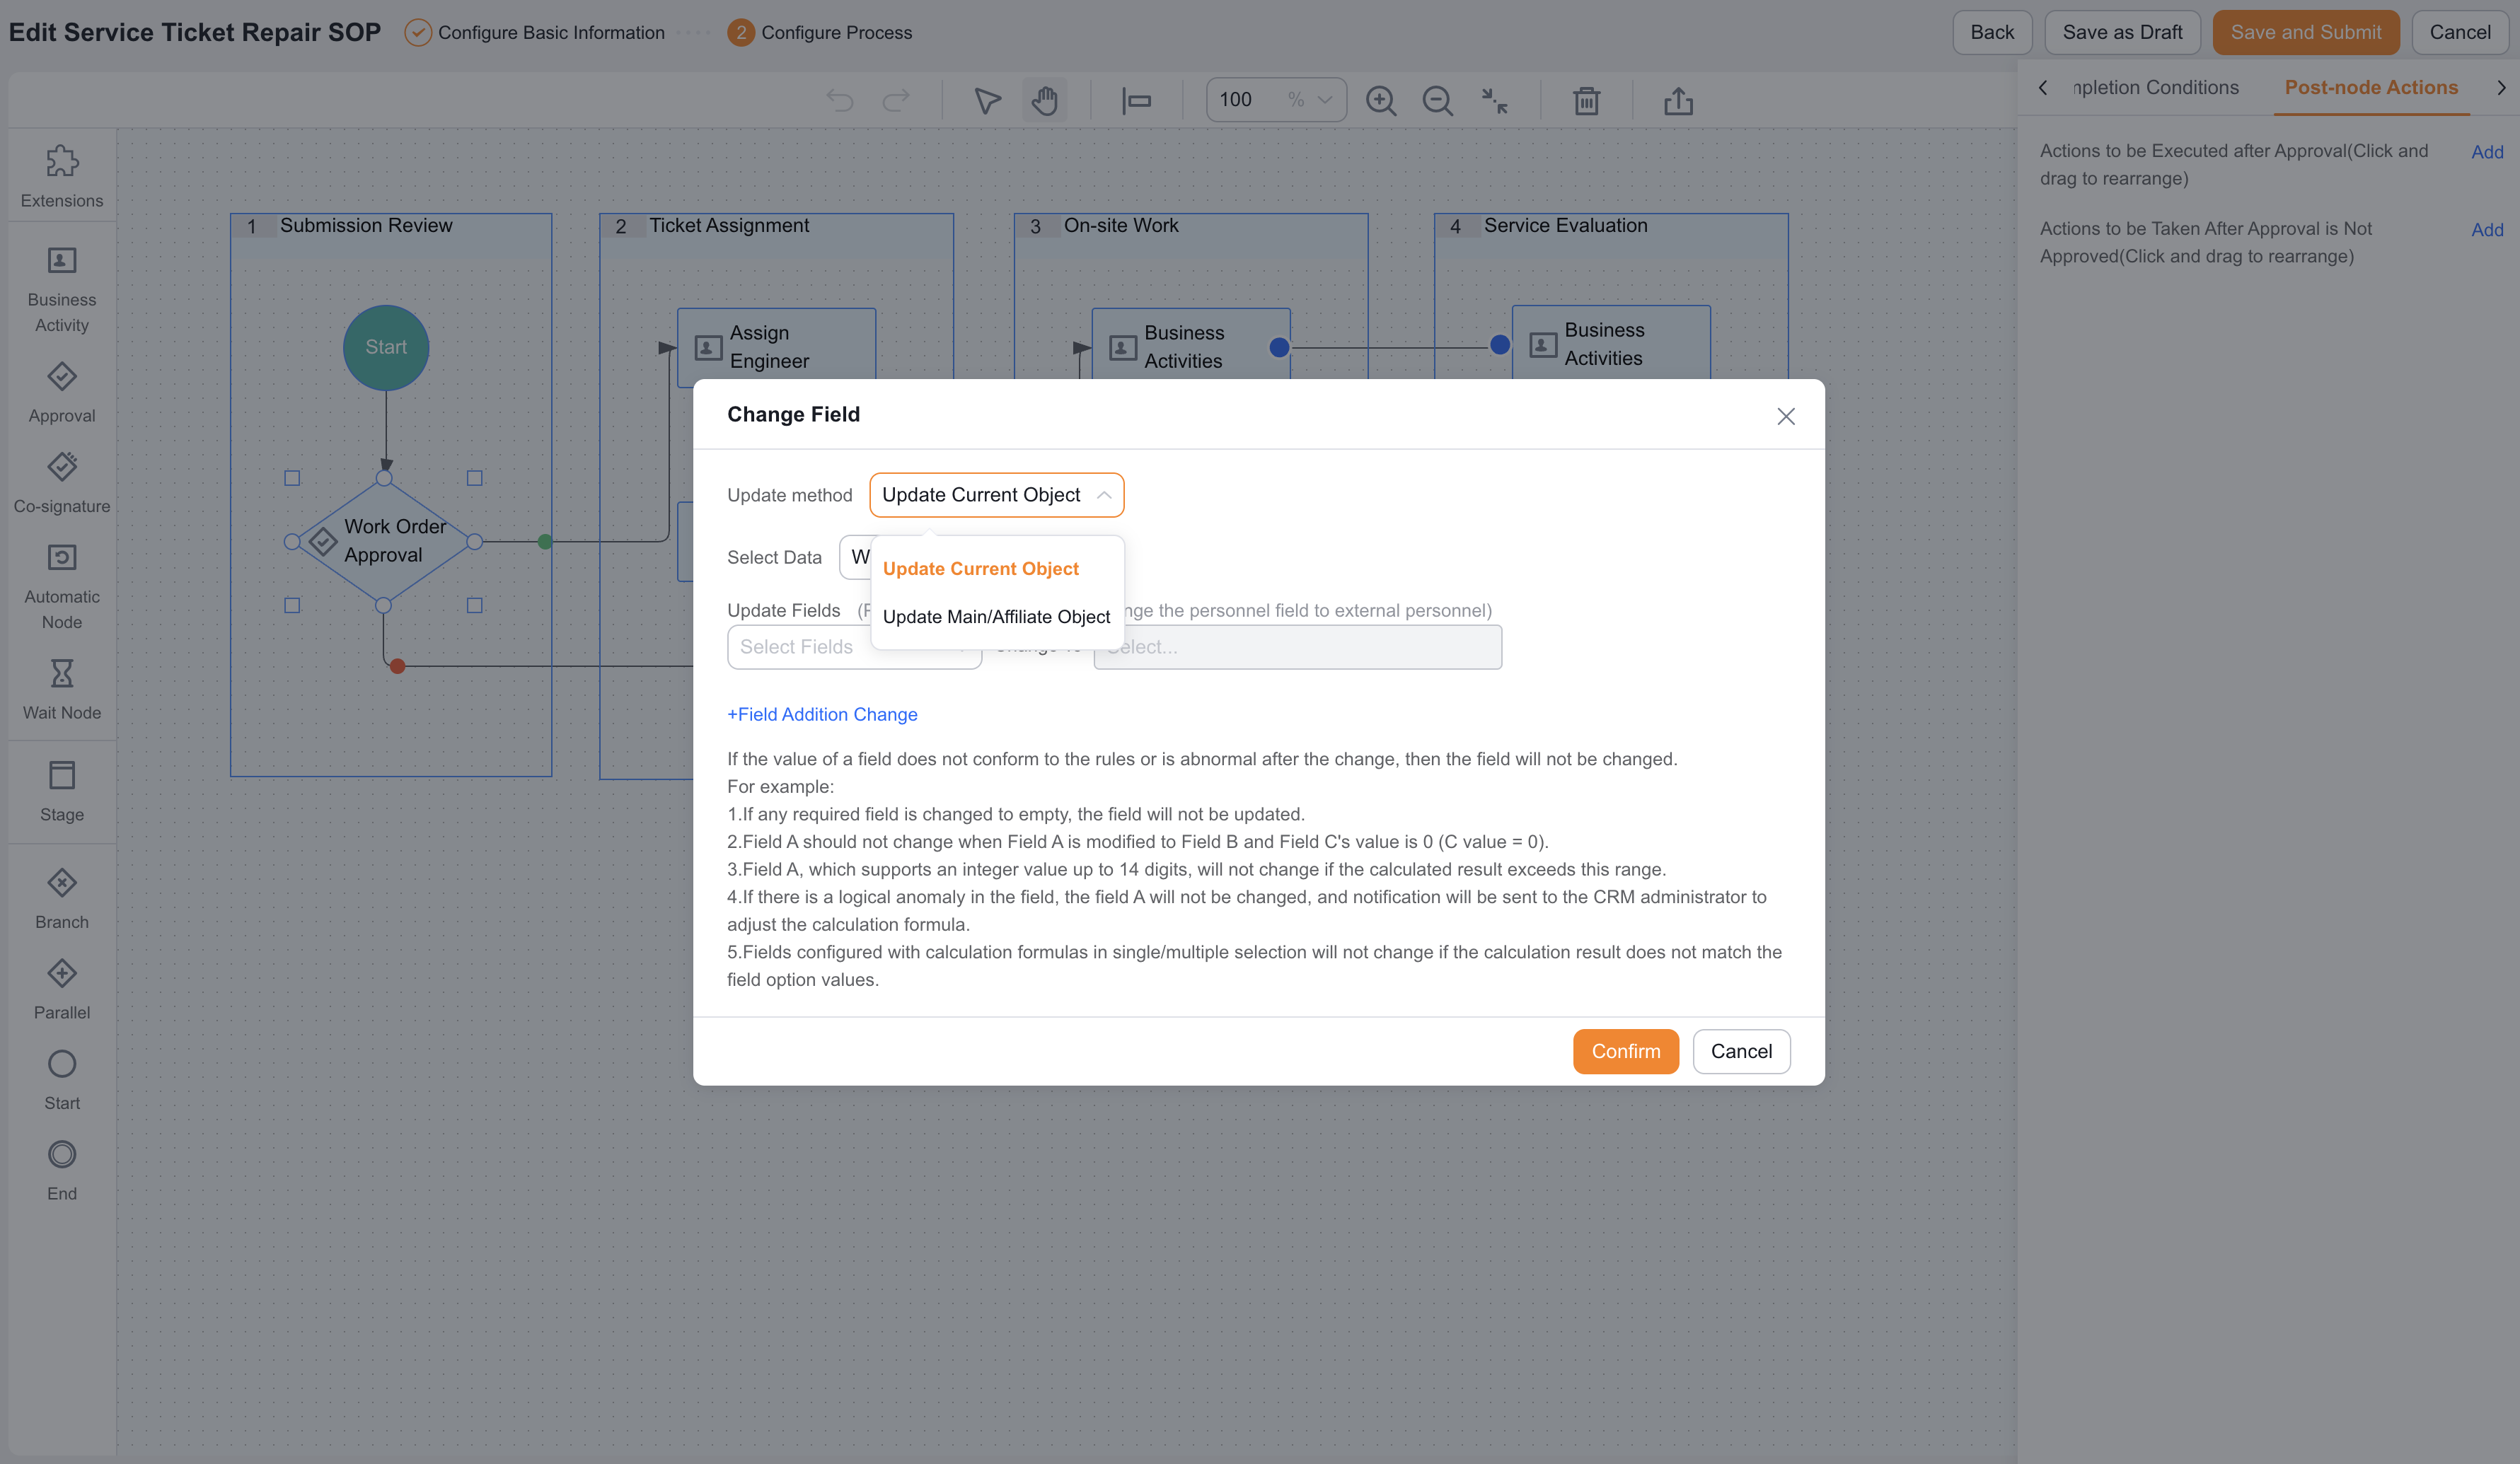Viewport: 2520px width, 1464px height.
Task: Open the Change To value selector
Action: [1298, 647]
